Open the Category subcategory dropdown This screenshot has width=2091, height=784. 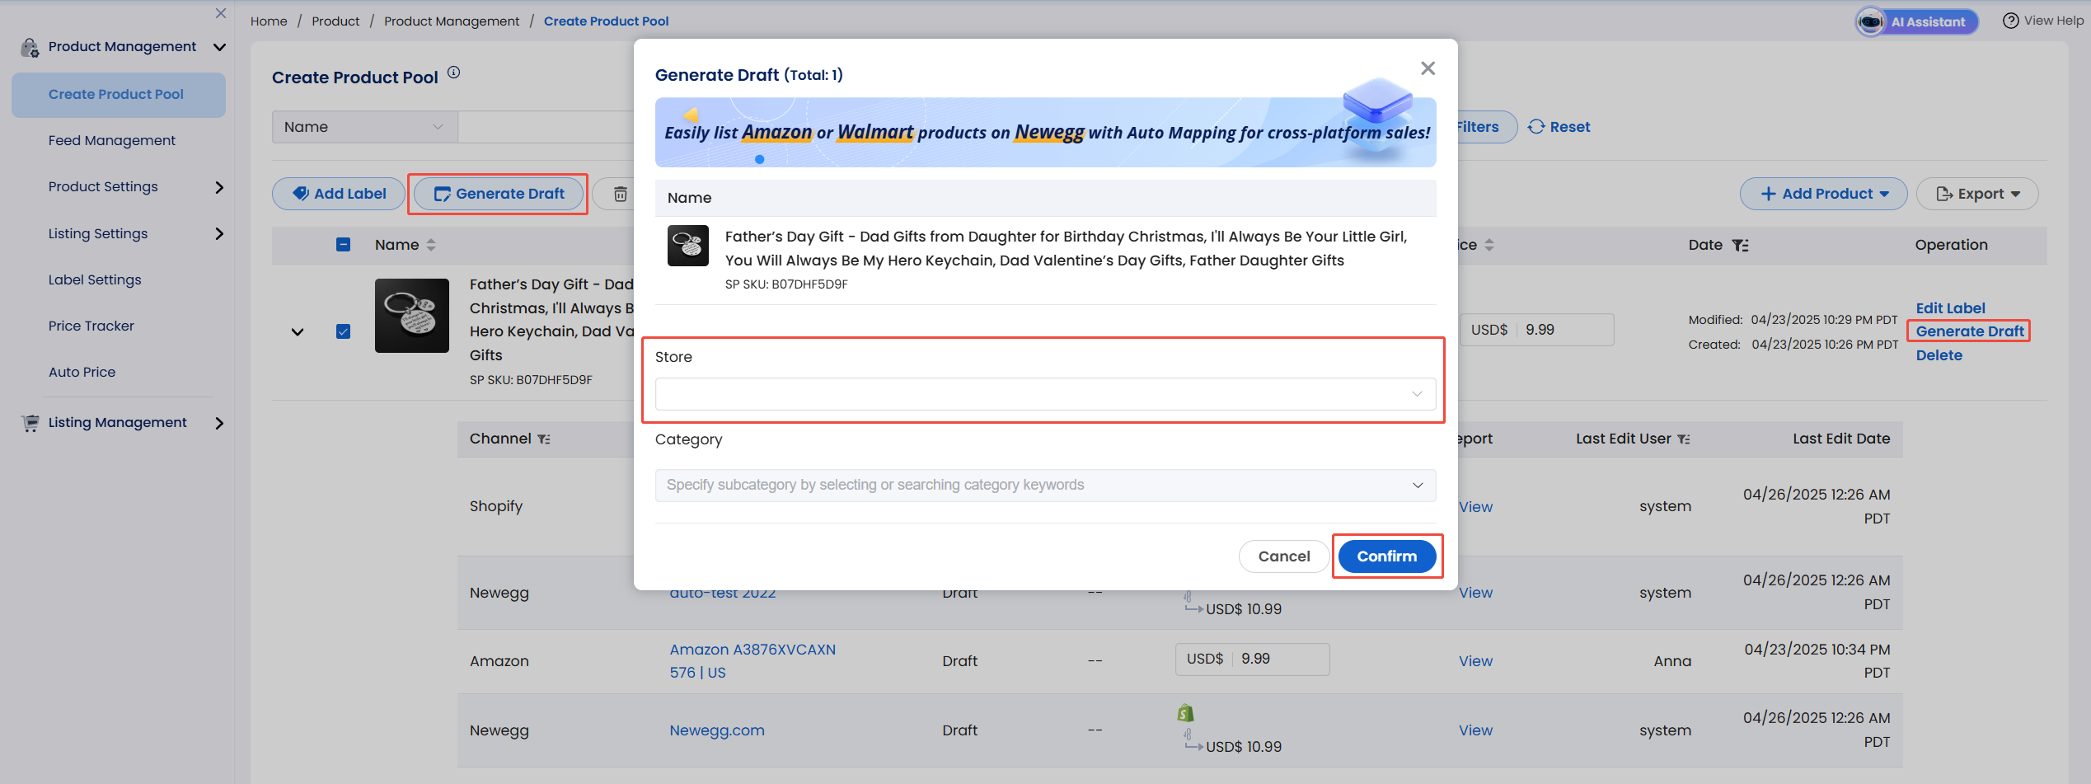coord(1045,486)
